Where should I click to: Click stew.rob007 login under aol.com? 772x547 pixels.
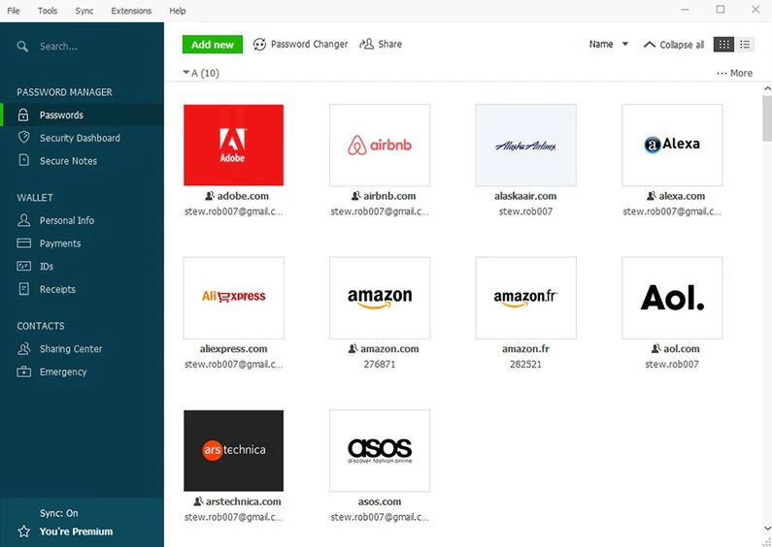(x=672, y=365)
